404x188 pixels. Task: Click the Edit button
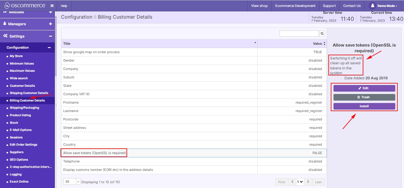click(364, 88)
